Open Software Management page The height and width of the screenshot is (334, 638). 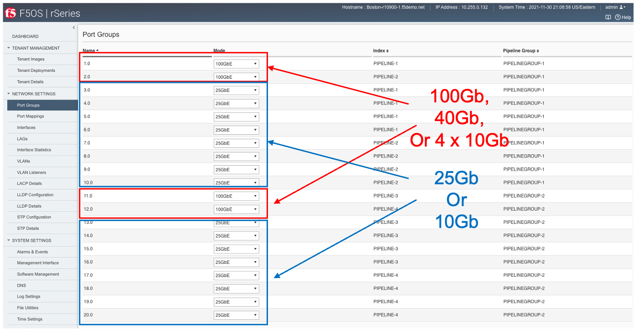38,274
